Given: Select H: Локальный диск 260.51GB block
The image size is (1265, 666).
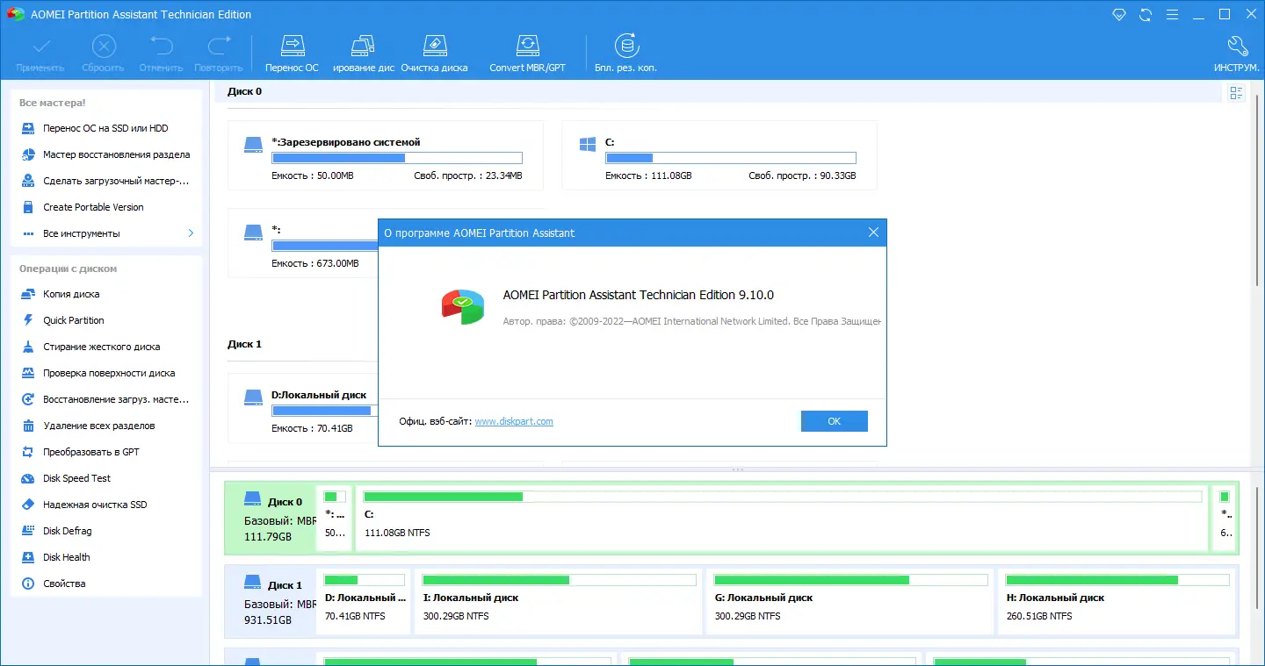Looking at the screenshot, I should 1118,601.
